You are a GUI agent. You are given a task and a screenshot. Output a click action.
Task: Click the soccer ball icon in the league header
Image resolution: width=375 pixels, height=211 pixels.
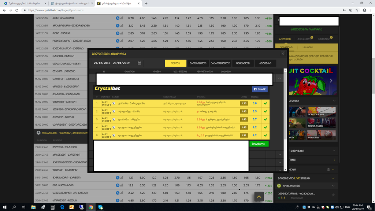coord(38,133)
